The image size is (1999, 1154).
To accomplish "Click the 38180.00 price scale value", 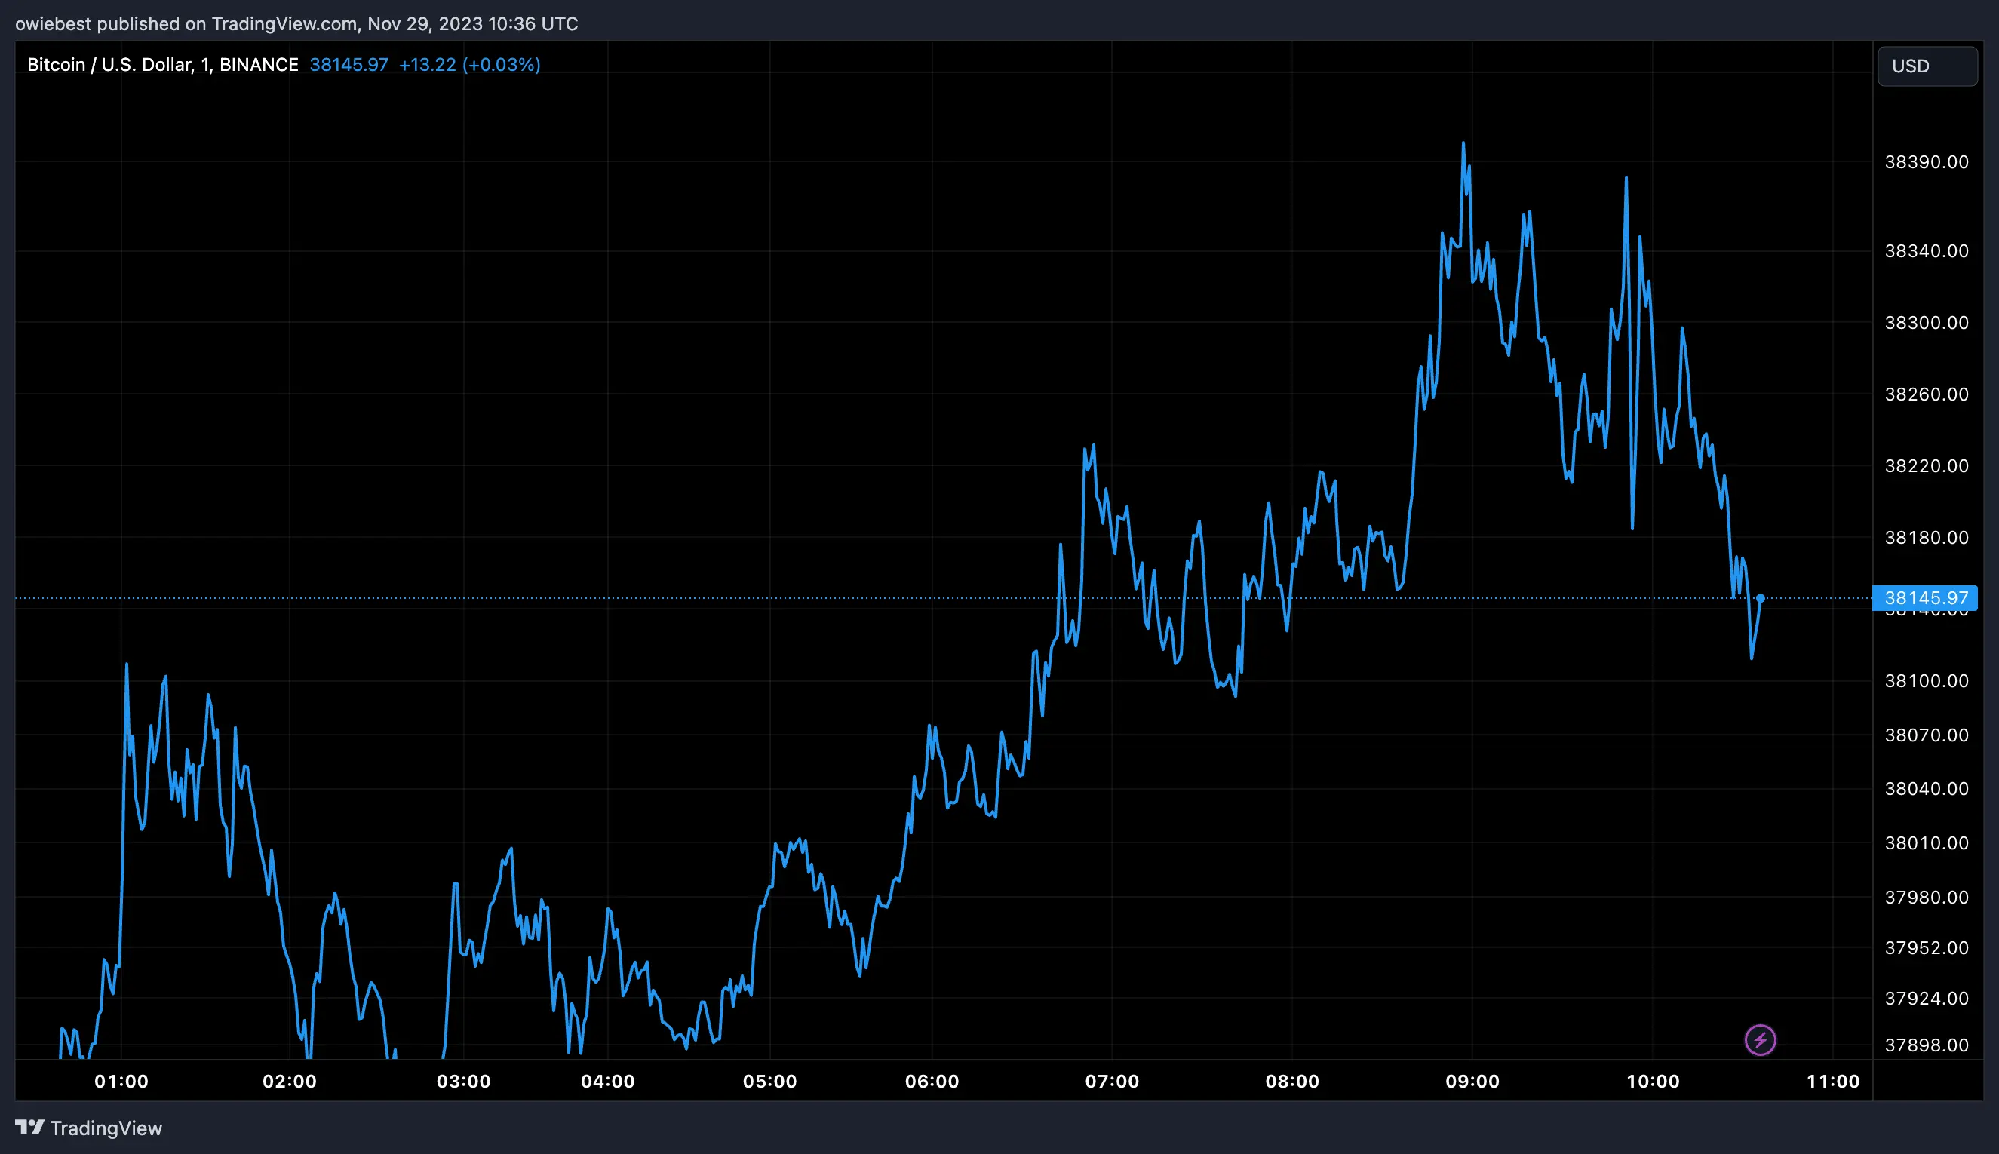I will (x=1933, y=536).
